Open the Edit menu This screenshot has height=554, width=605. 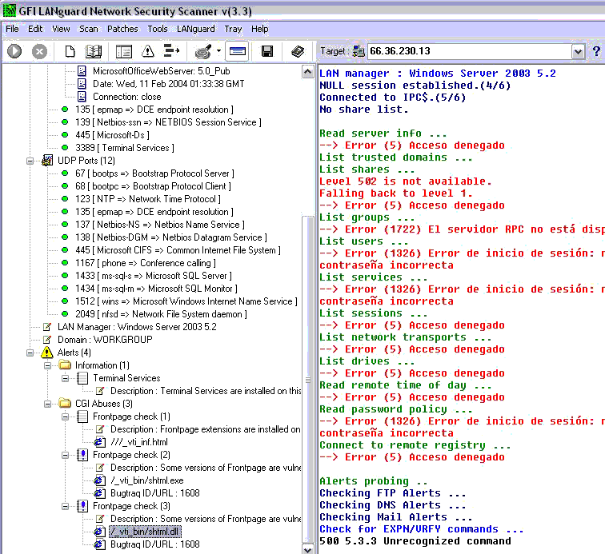tap(35, 29)
